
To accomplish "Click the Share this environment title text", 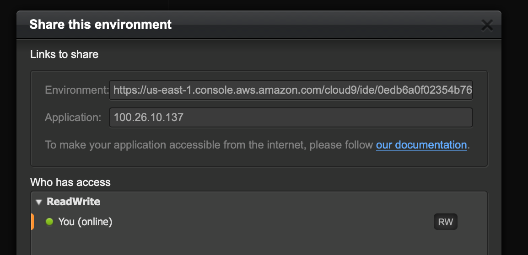I will coord(100,25).
